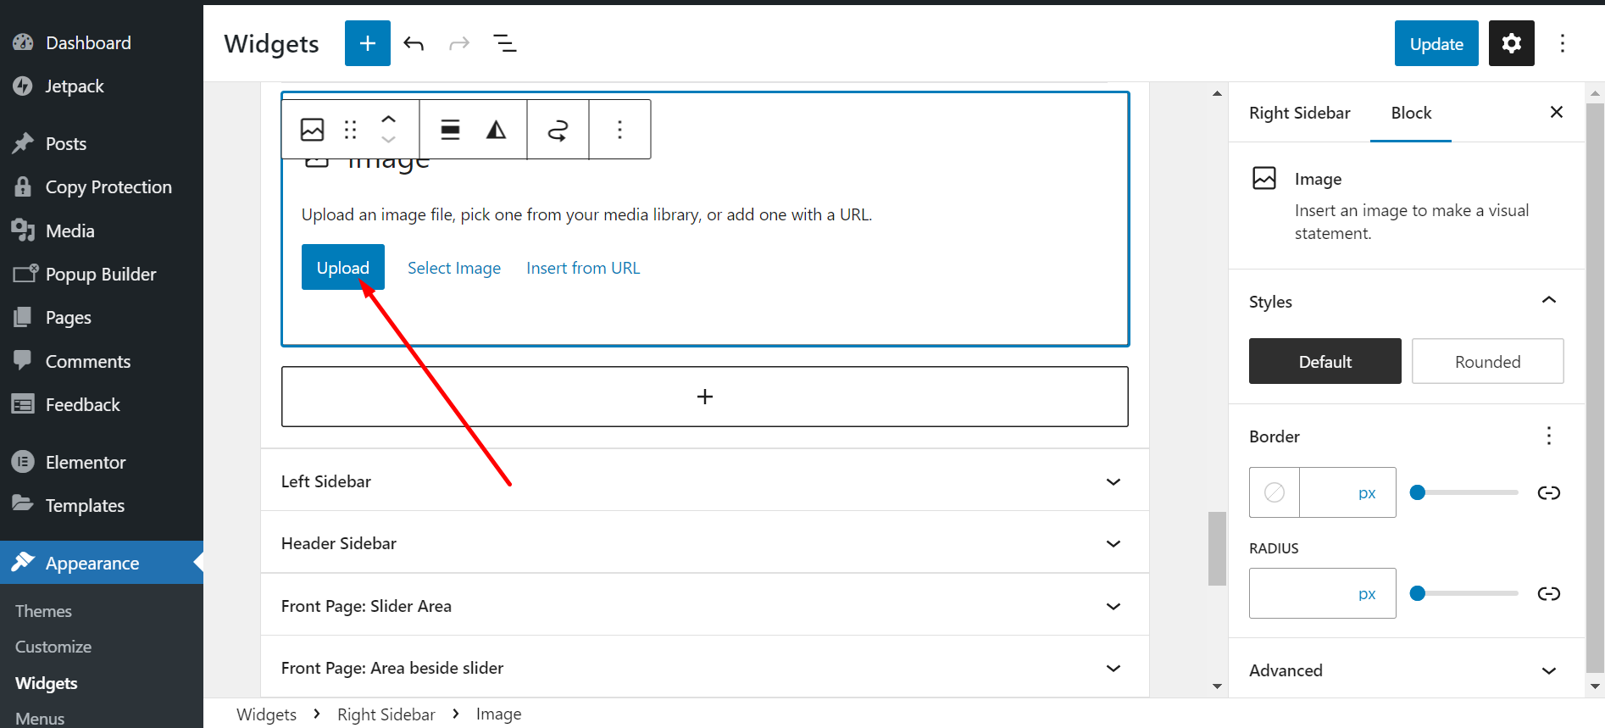This screenshot has height=728, width=1605.
Task: Open block toolbar three-dot options
Action: [619, 130]
